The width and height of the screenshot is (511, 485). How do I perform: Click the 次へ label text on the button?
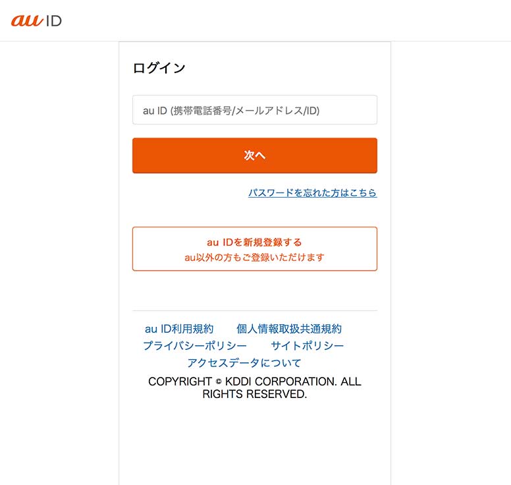click(x=255, y=156)
